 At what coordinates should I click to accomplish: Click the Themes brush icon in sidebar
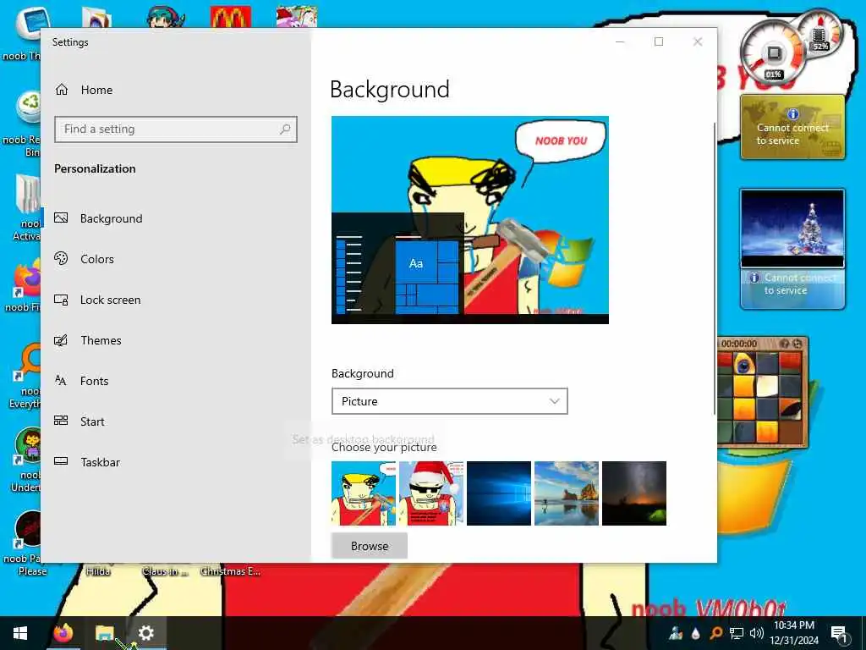pyautogui.click(x=61, y=340)
